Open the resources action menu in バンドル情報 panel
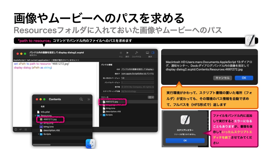265x149 pixels. (151, 97)
